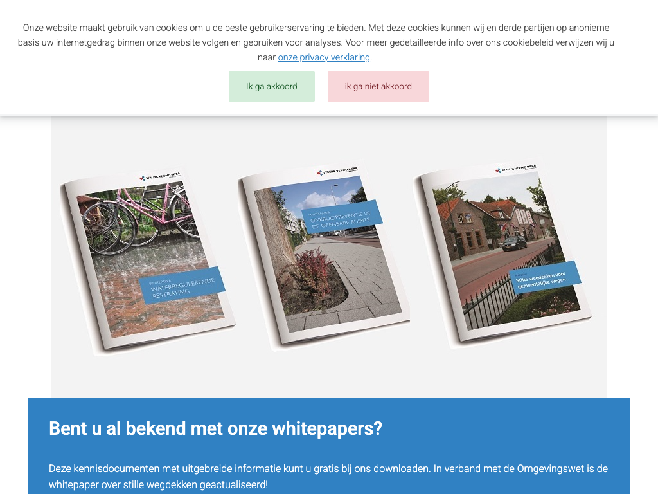Click the heading 'Bent u al bekend met onze whitepapers?'

tap(215, 428)
